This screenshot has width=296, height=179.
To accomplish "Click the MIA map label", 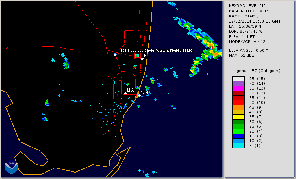I will 130,90.
